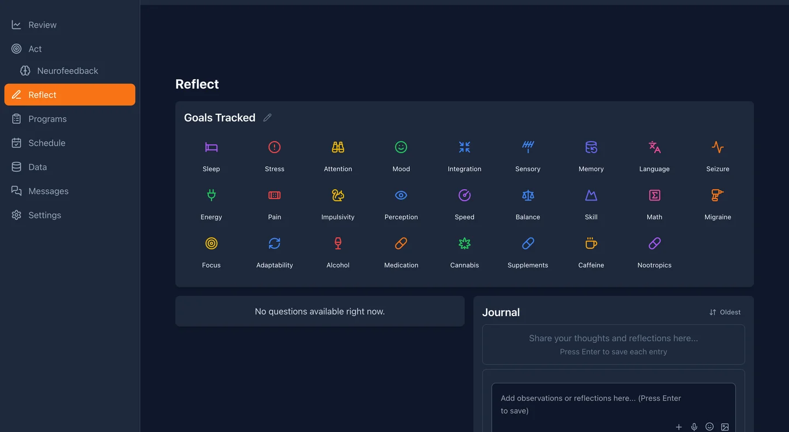
Task: Open emoji picker in journal entry
Action: (710, 427)
